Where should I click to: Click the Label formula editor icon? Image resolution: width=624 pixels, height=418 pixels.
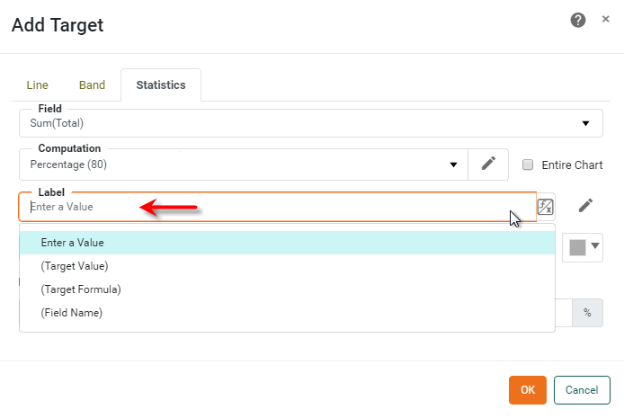click(x=545, y=207)
